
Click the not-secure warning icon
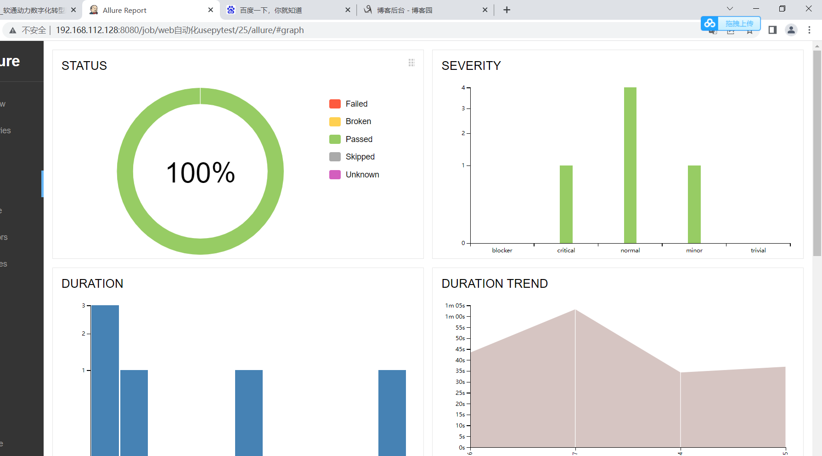pos(13,30)
